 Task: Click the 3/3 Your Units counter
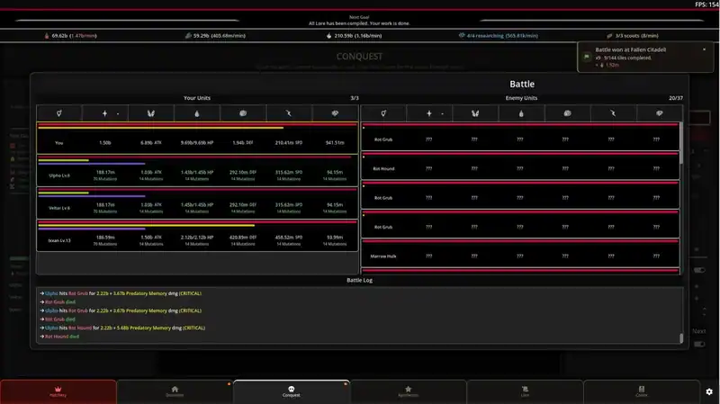point(355,98)
